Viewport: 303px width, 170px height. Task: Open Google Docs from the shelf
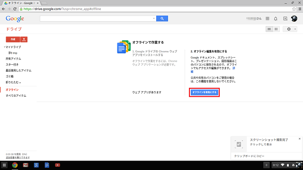47,165
